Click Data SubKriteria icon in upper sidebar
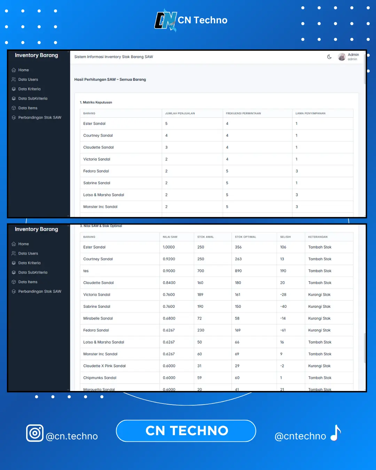Image resolution: width=376 pixels, height=470 pixels. click(14, 99)
